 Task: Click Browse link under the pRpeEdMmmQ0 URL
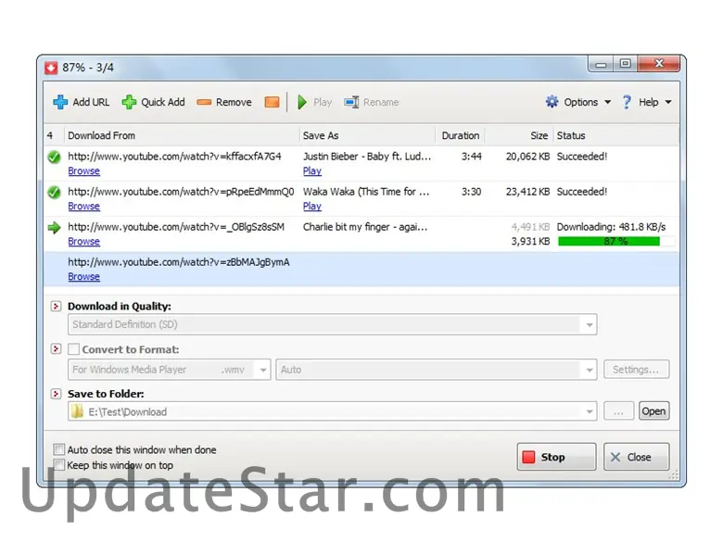[84, 206]
